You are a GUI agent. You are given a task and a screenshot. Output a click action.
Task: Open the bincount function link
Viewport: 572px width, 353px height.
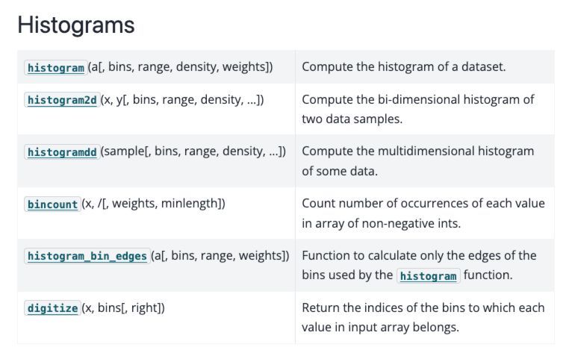52,204
